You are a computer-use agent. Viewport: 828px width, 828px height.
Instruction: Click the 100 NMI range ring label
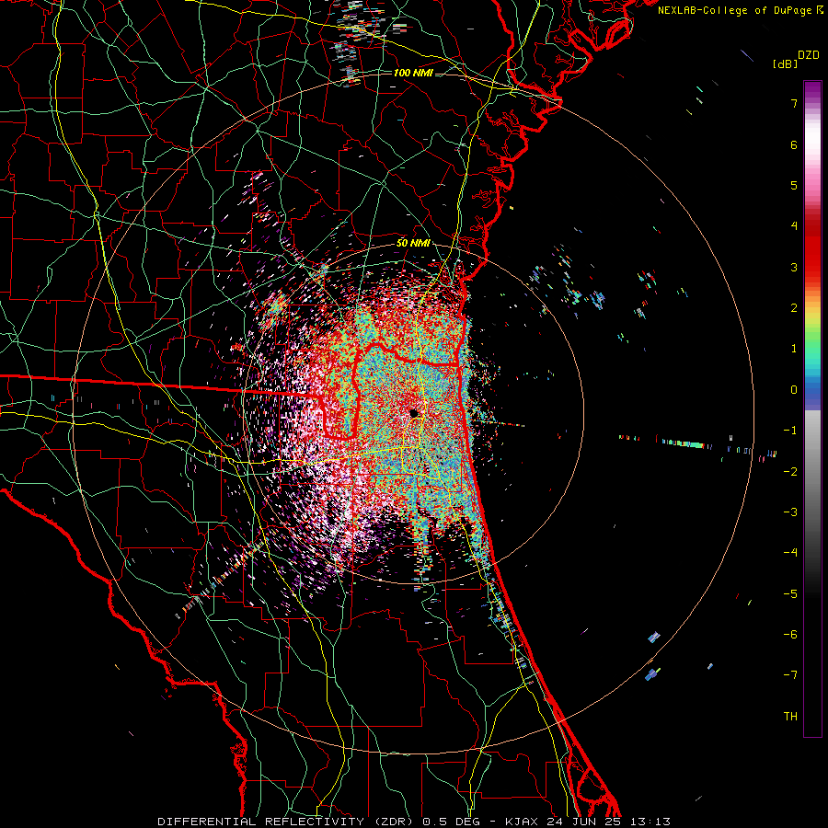click(x=413, y=73)
